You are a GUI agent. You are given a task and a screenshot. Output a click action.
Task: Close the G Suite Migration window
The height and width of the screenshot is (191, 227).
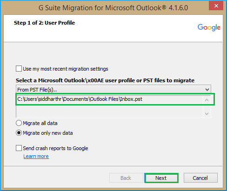click(x=216, y=6)
